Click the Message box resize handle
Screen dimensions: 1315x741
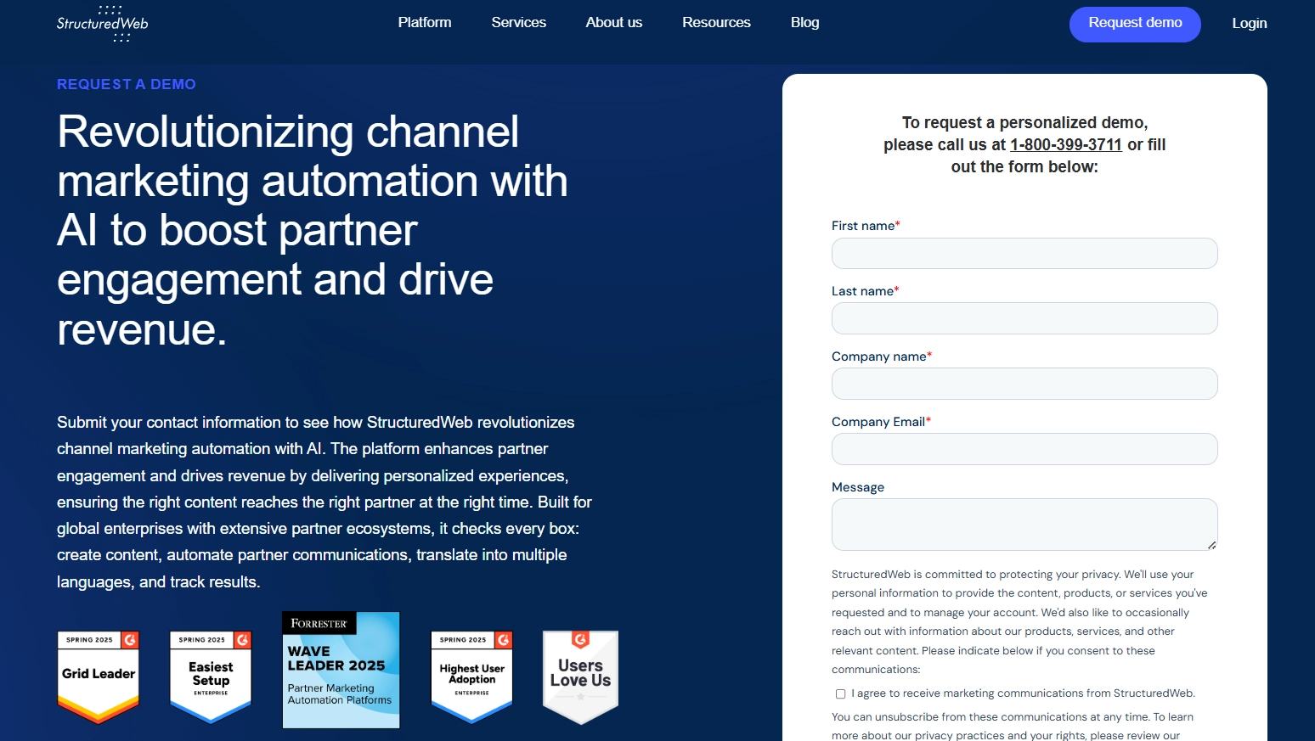1211,545
